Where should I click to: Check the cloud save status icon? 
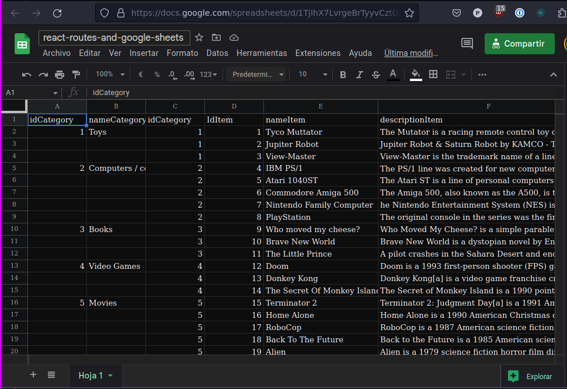[x=234, y=37]
